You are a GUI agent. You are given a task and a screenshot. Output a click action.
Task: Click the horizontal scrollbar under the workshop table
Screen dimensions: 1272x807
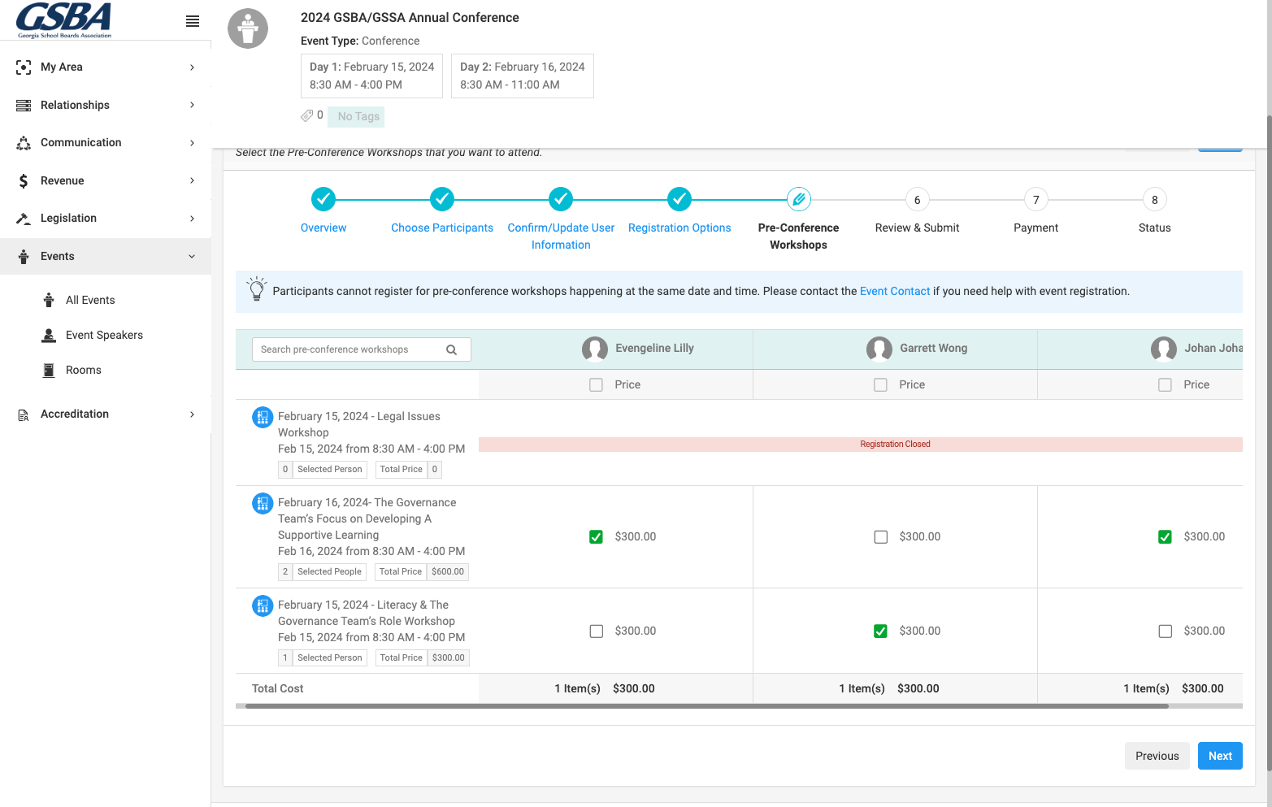pyautogui.click(x=706, y=706)
